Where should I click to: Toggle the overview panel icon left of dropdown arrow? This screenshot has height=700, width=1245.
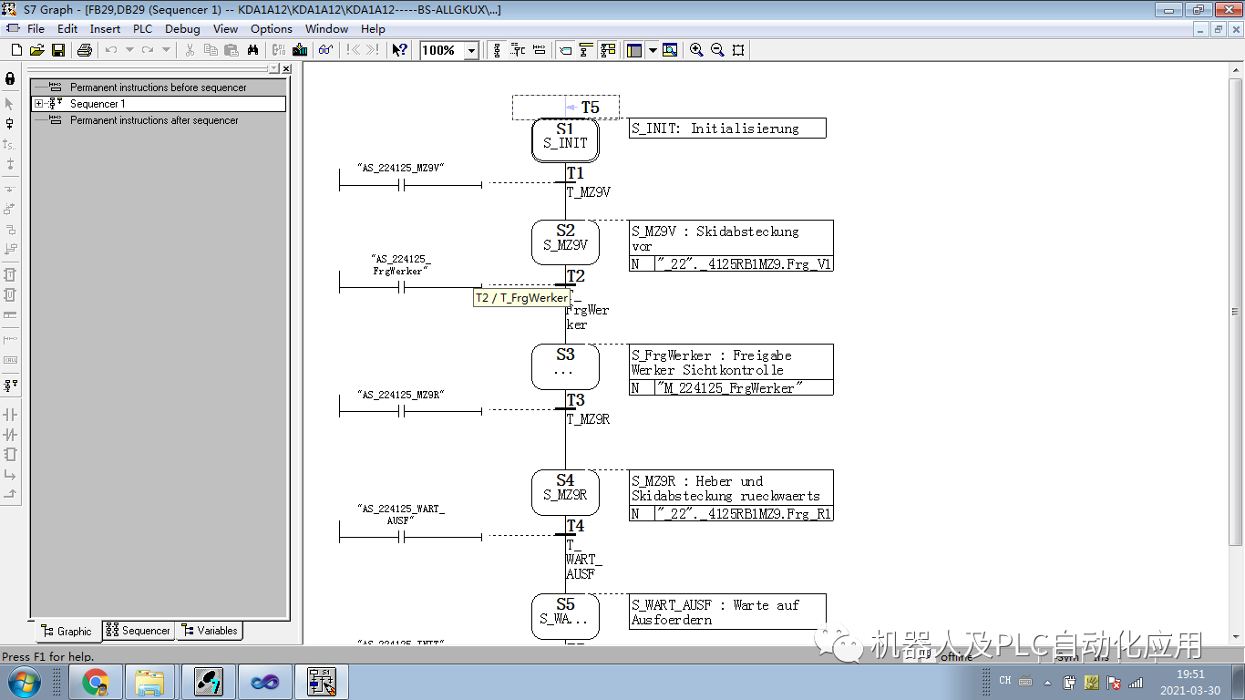coord(635,50)
